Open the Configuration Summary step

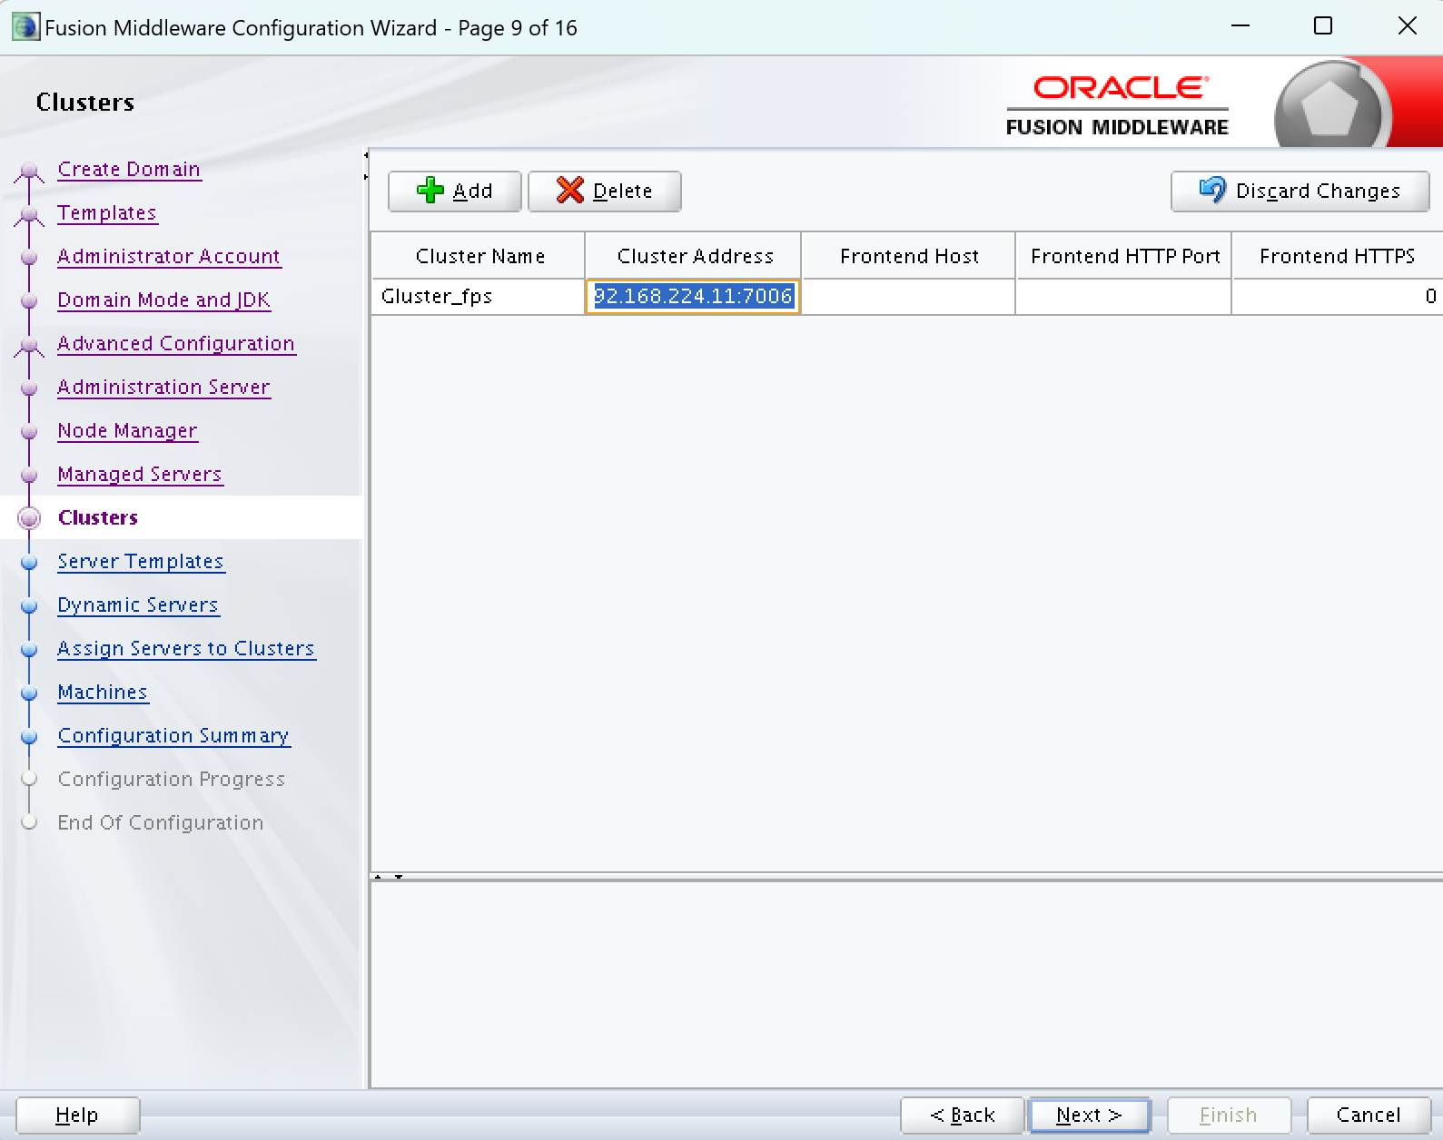[x=173, y=736]
